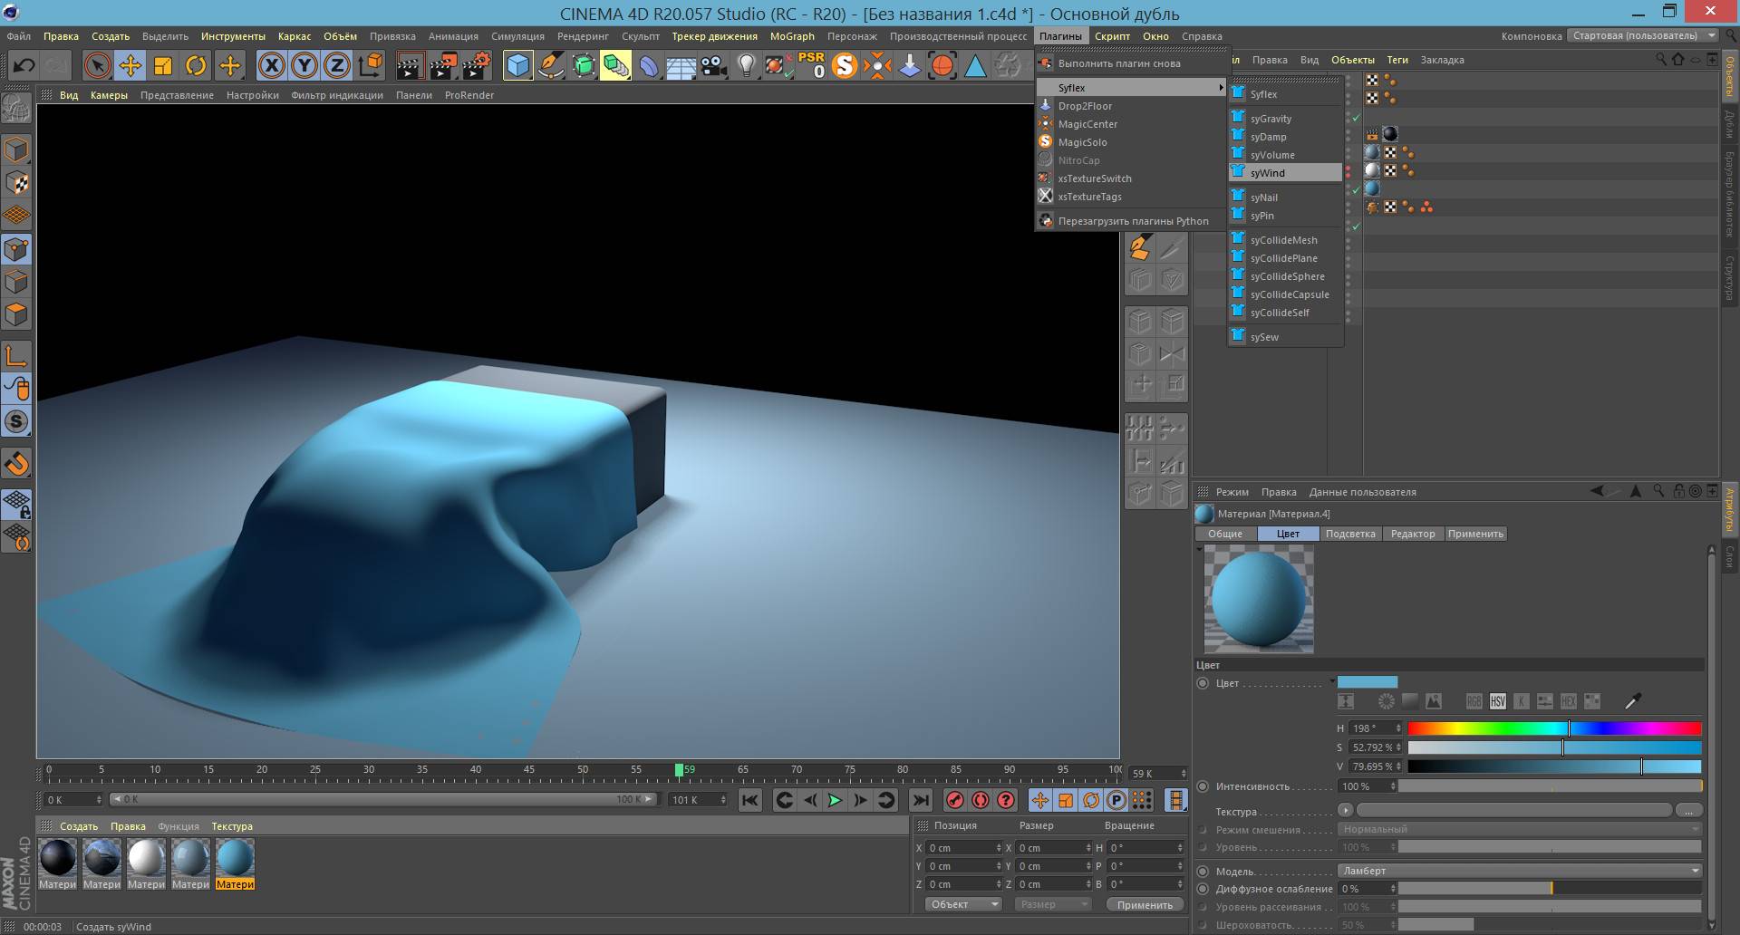Click the texture browse ellipsis button
This screenshot has width=1740, height=935.
pos(1688,810)
